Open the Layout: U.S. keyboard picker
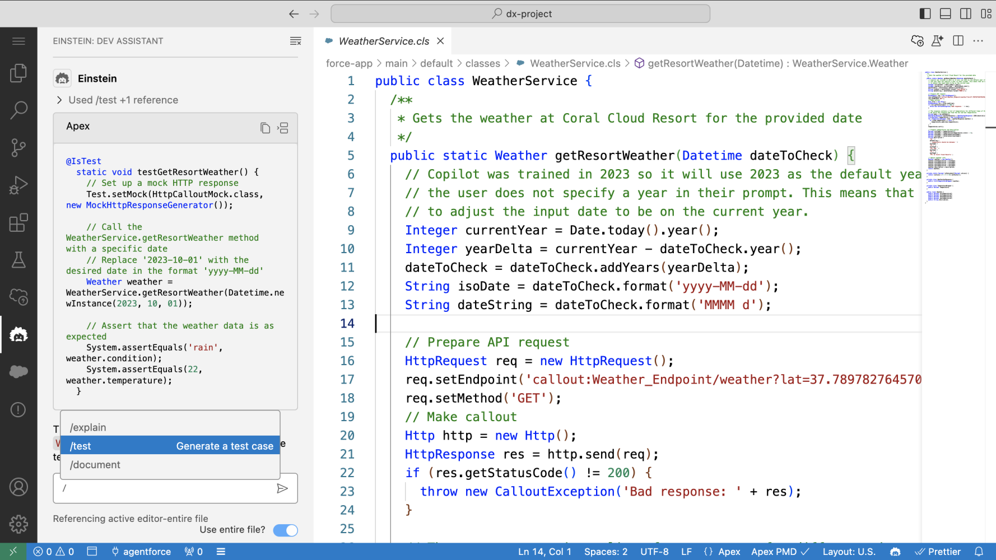 click(849, 552)
